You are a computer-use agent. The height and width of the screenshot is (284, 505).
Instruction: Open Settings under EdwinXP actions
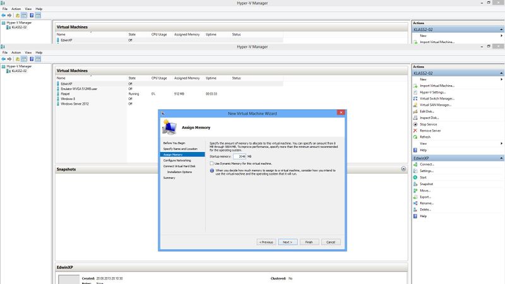click(x=427, y=171)
